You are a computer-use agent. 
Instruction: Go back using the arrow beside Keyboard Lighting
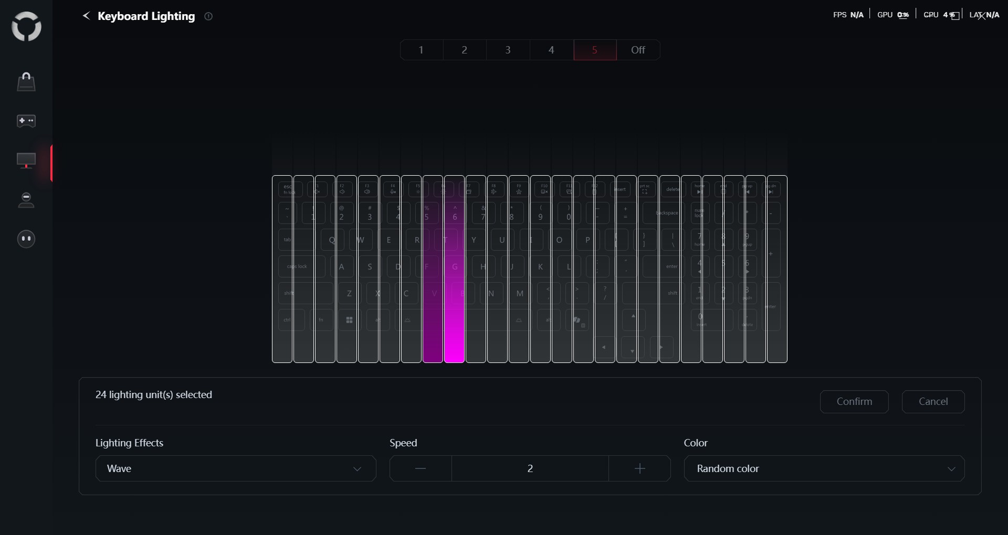(x=87, y=16)
